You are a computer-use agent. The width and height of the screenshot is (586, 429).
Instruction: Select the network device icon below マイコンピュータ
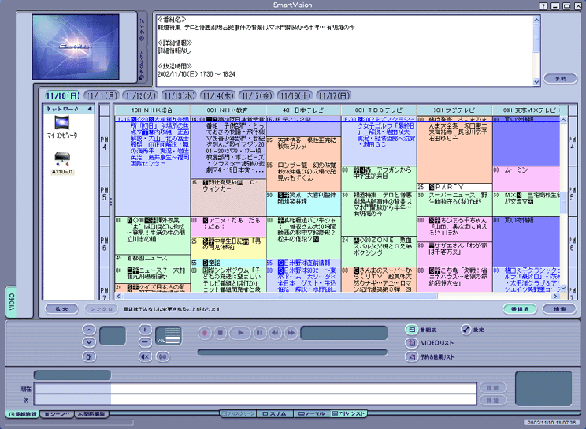coord(62,163)
